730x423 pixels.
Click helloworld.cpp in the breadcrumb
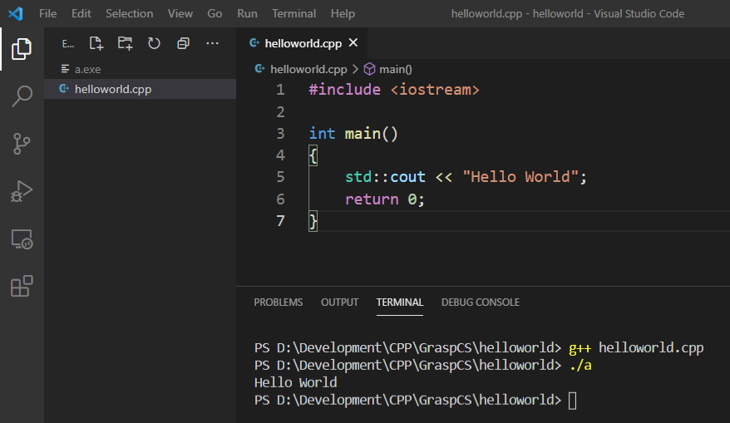point(308,69)
